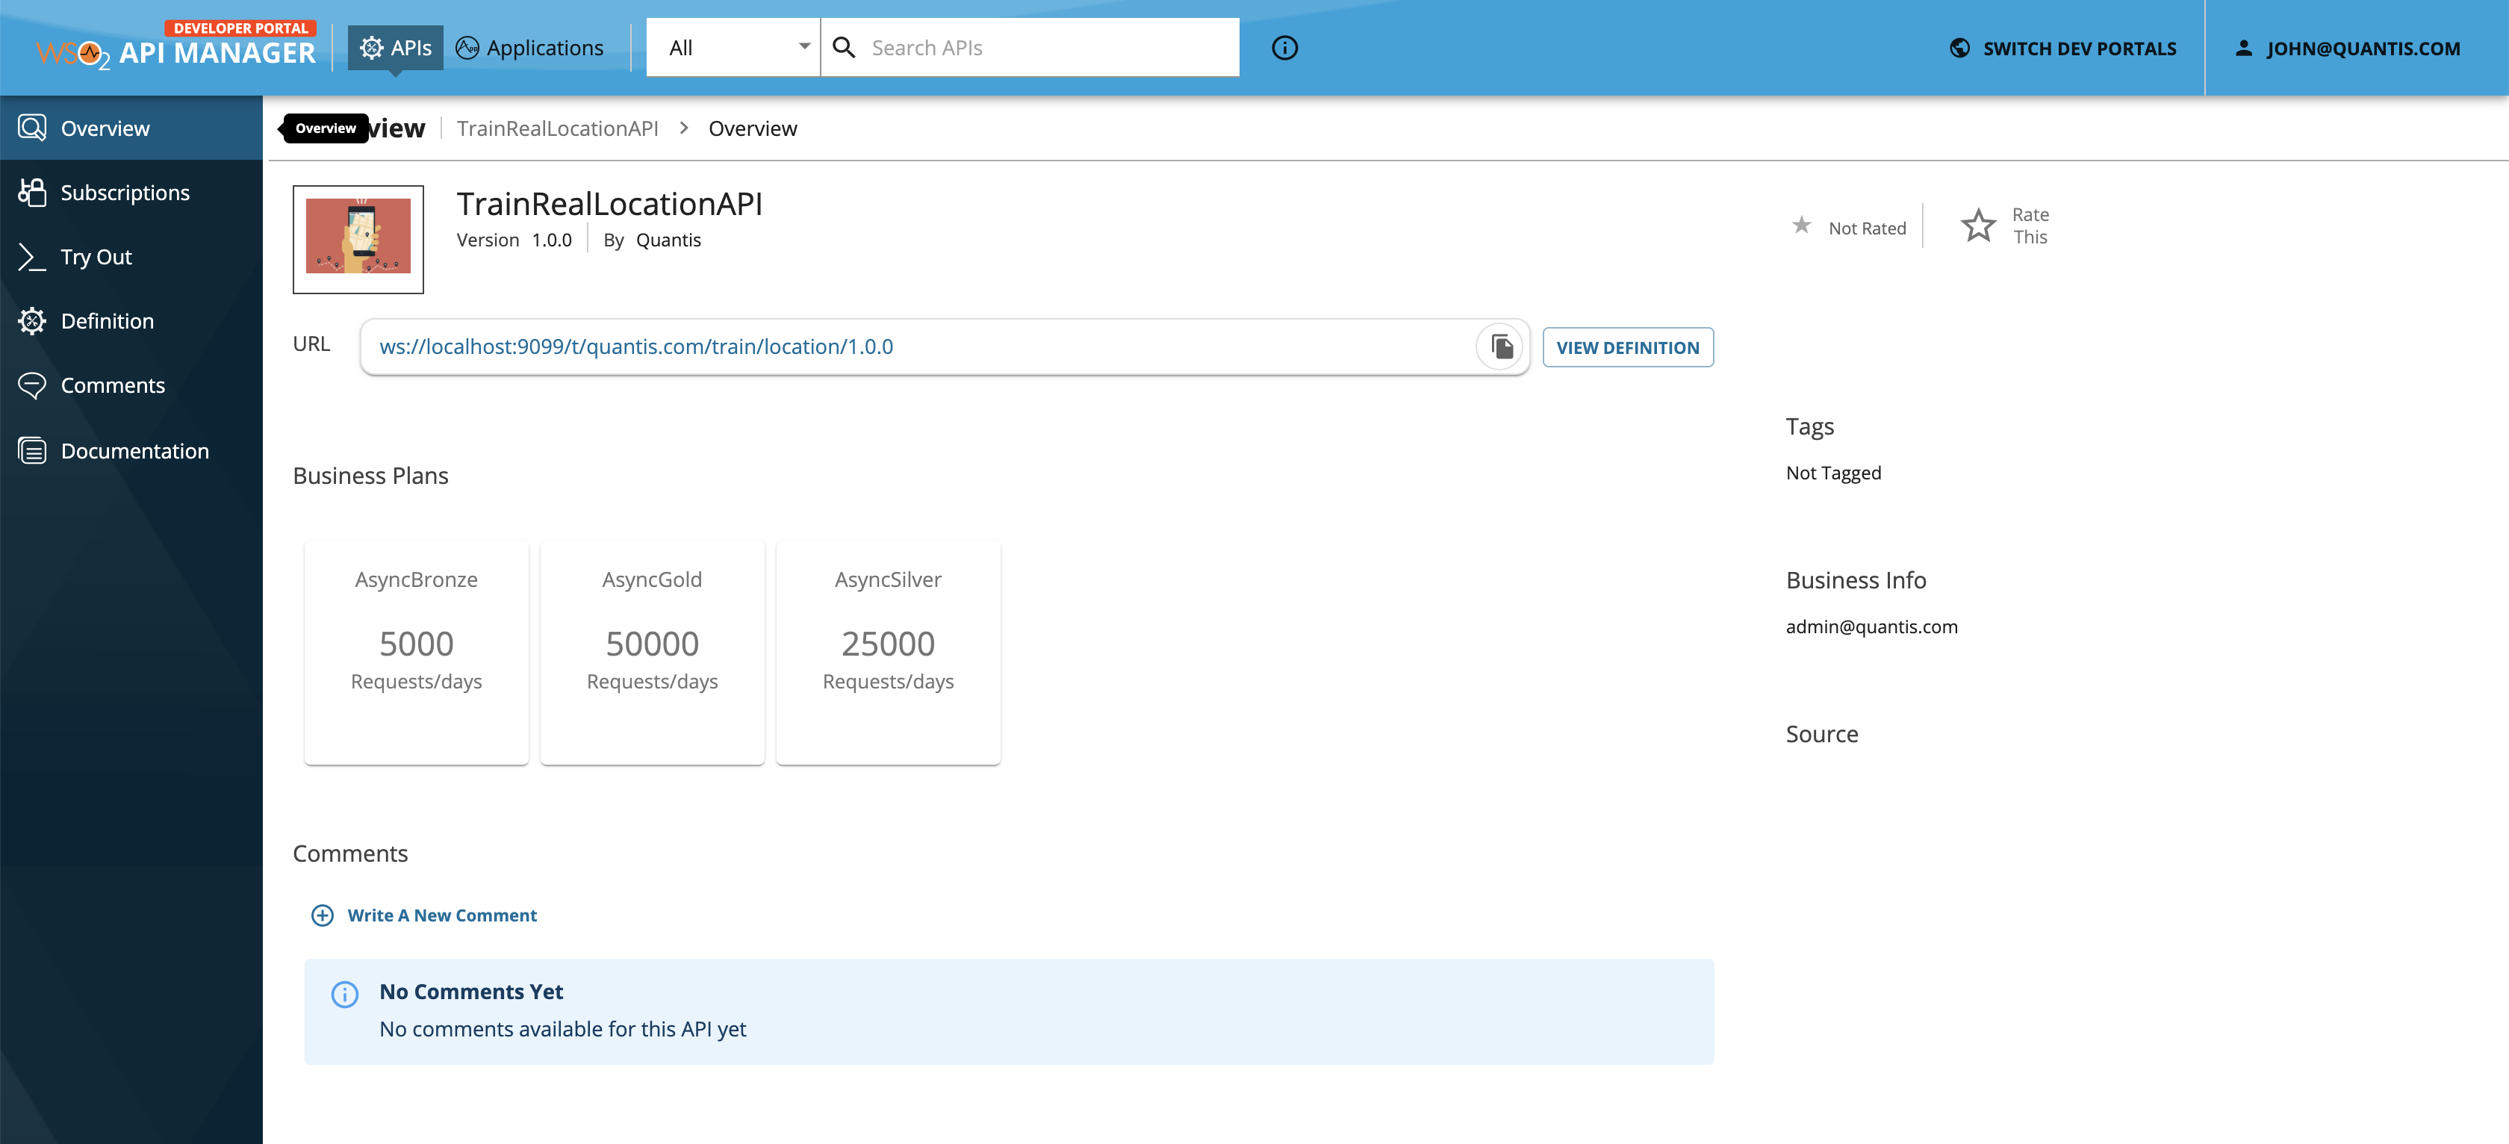Image resolution: width=2509 pixels, height=1144 pixels.
Task: Open the Overview sidebar section
Action: pos(105,128)
